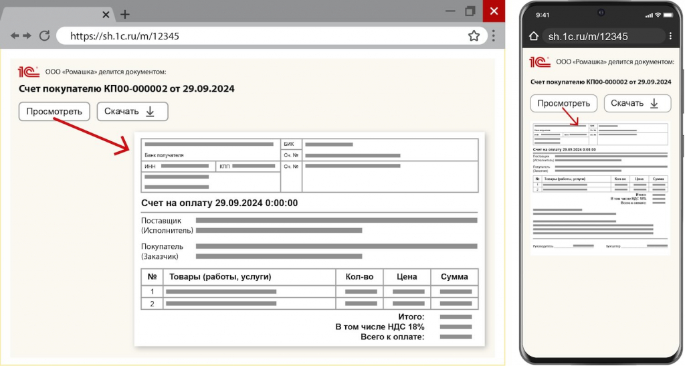The image size is (685, 366).
Task: Tap the mobile address bar sh.1c.ru/m/12345
Action: pyautogui.click(x=588, y=36)
